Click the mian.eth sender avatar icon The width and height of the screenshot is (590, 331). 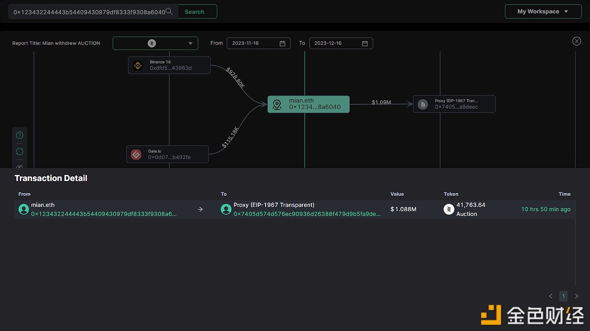[24, 209]
